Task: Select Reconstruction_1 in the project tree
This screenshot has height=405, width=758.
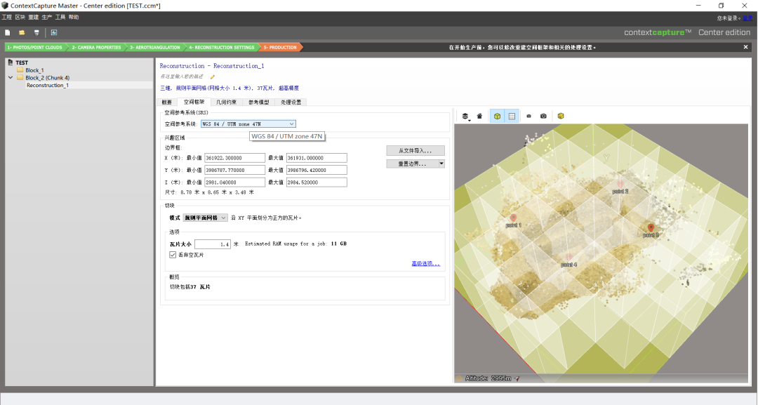Action: tap(48, 85)
